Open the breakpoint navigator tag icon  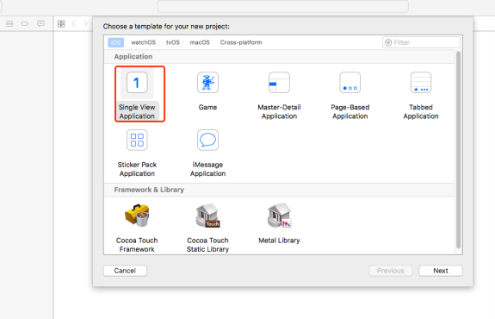pyautogui.click(x=25, y=24)
